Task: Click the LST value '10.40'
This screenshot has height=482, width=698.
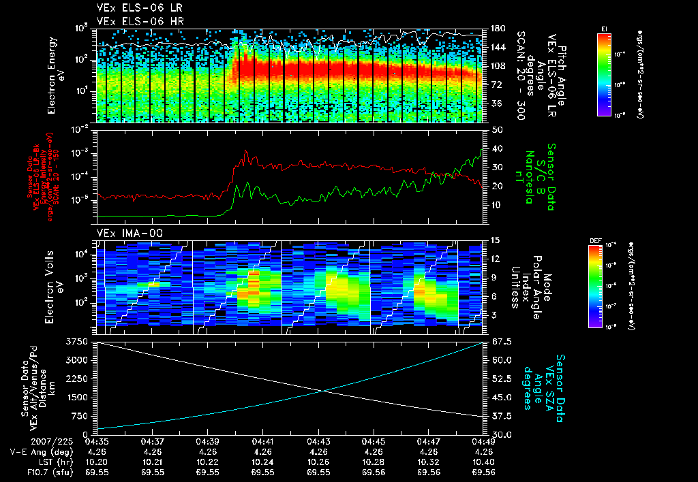Action: [x=483, y=462]
